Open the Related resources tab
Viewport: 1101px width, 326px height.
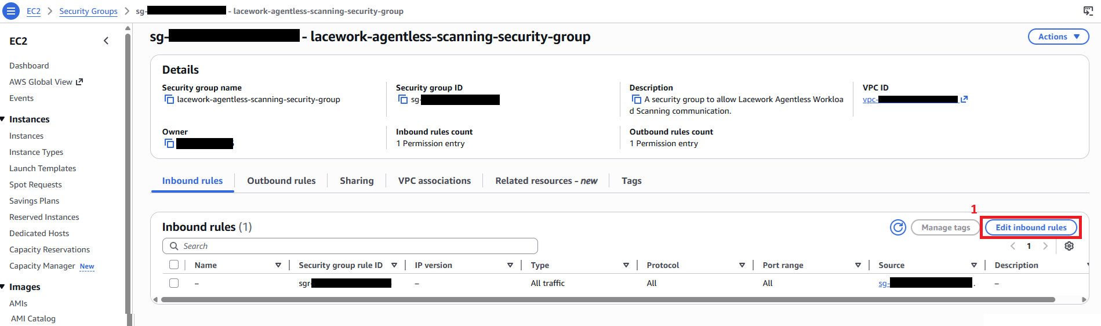point(546,181)
